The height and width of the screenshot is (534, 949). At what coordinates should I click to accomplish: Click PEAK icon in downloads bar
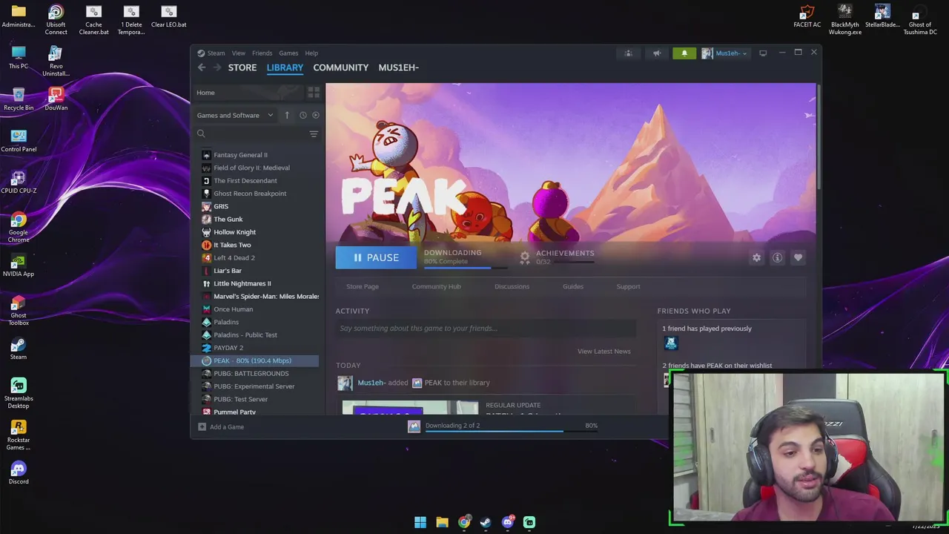(x=414, y=426)
